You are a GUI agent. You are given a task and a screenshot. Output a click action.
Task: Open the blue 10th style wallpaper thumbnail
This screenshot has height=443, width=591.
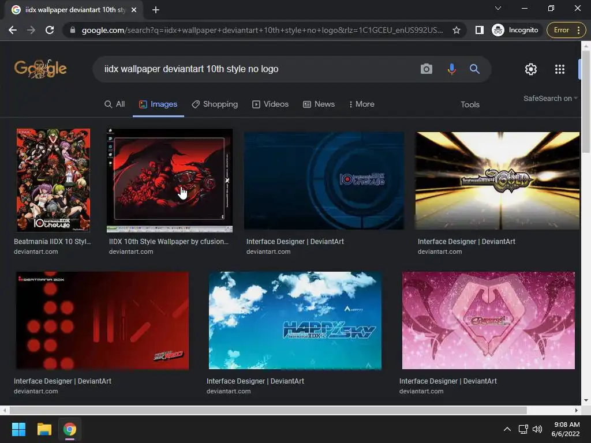324,181
